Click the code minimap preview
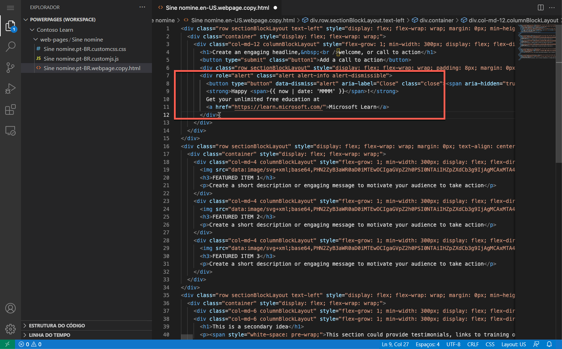562x349 pixels. (537, 42)
